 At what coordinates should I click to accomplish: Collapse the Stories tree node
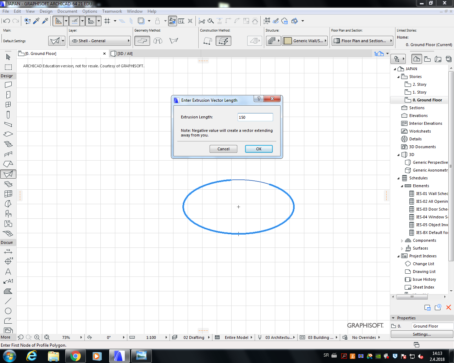tap(398, 77)
